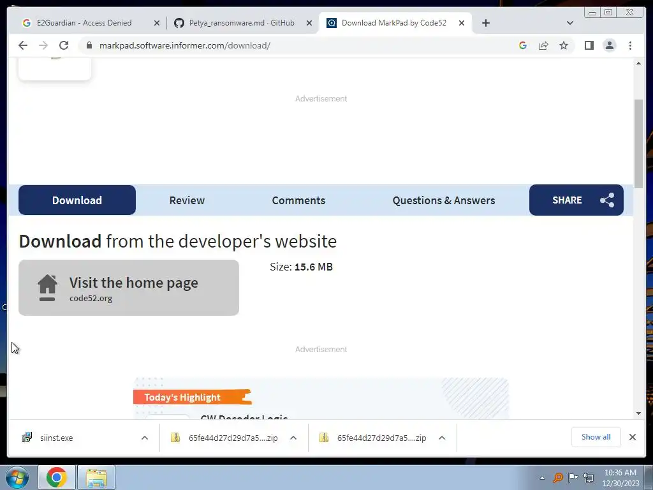Close the downloads bar

[x=632, y=436]
